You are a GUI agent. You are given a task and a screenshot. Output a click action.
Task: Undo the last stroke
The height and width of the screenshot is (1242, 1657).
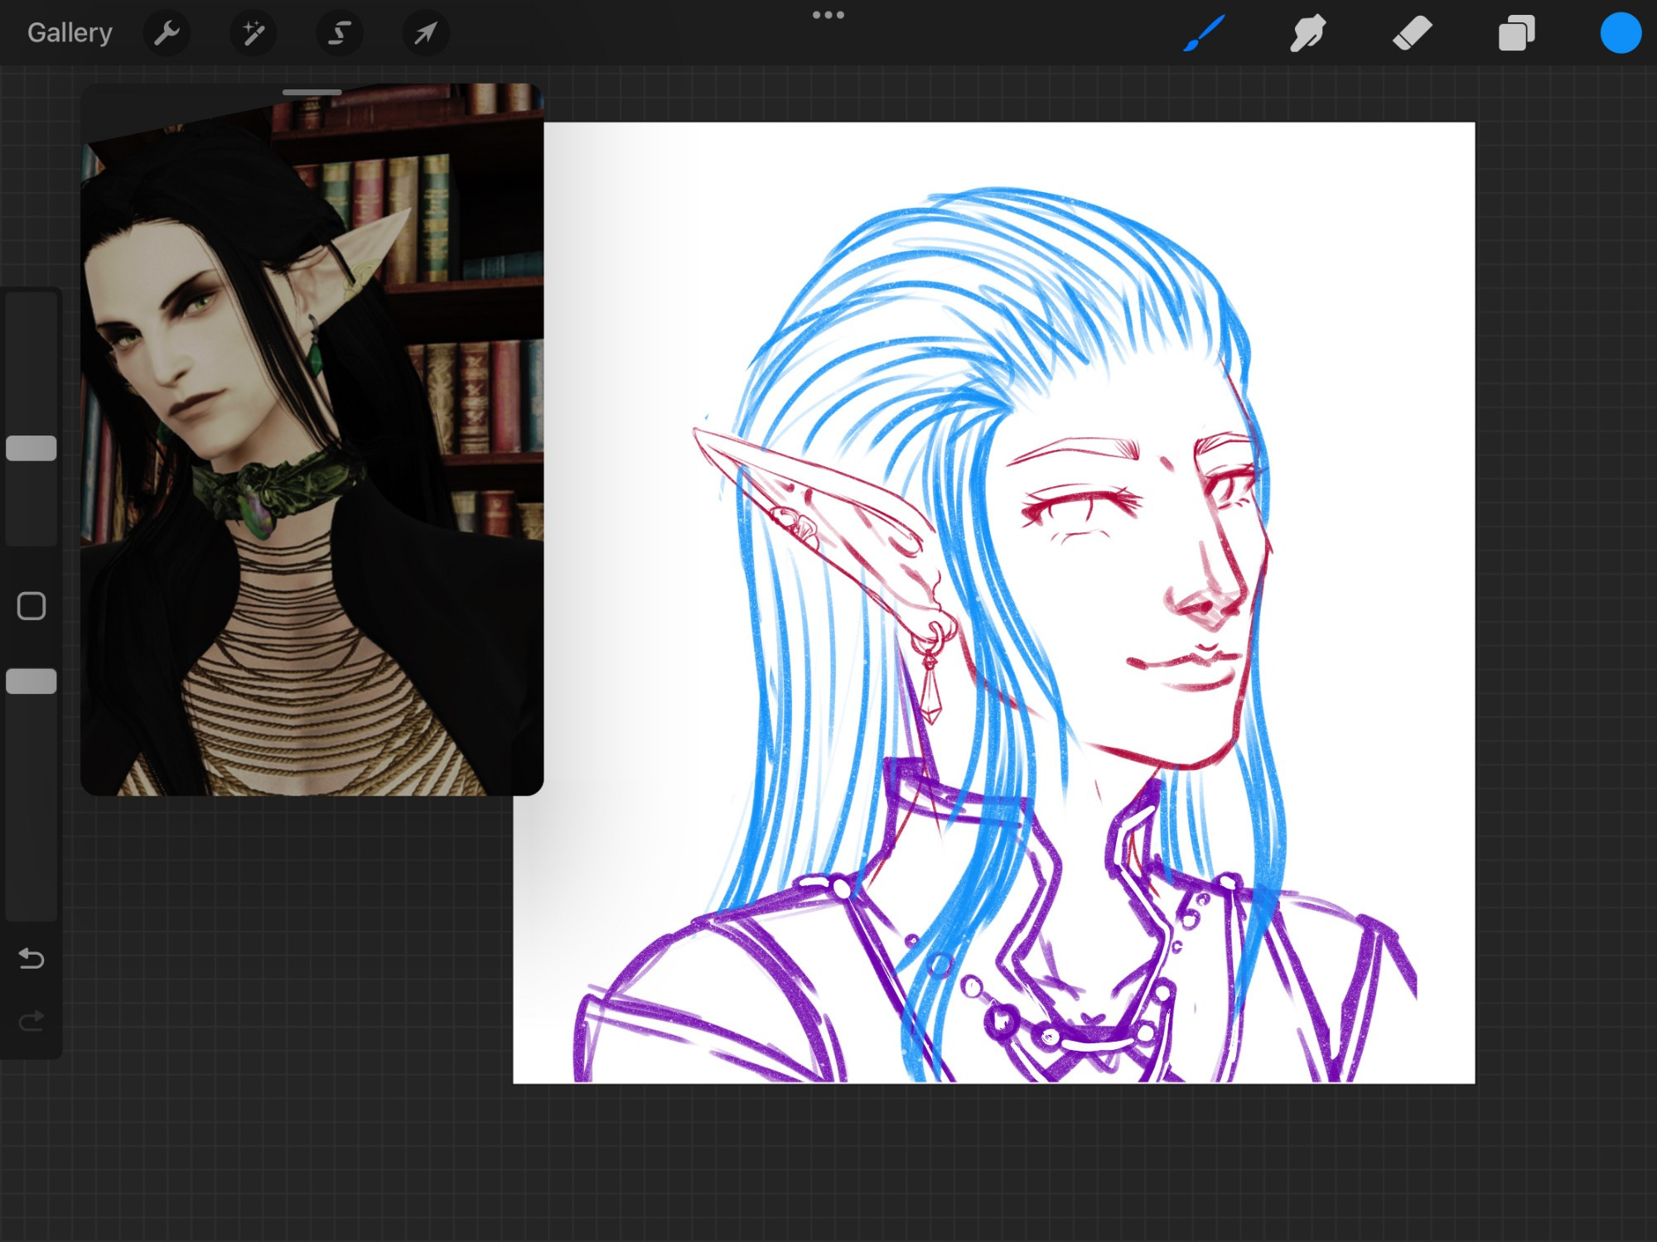(x=31, y=958)
